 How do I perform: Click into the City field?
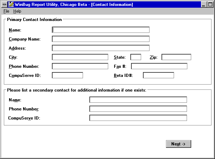[x=80, y=57]
